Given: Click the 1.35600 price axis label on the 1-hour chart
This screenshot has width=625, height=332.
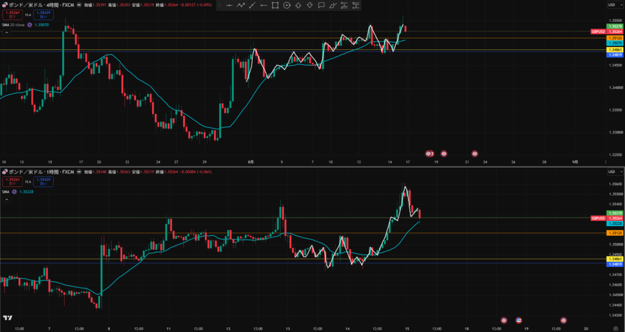Looking at the screenshot, I should click(614, 184).
